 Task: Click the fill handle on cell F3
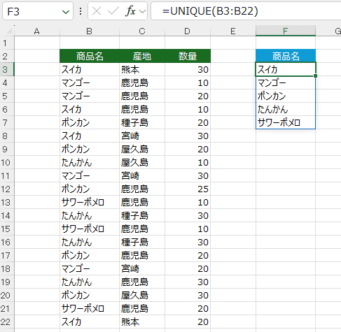315,75
